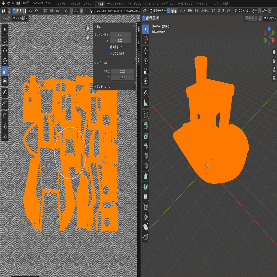This screenshot has width=277, height=277.
Task: Select the UV editor Move tool
Action: [5, 51]
